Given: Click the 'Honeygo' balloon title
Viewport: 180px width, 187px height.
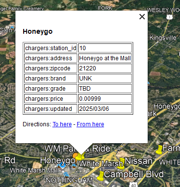Looking at the screenshot, I should tap(38, 32).
